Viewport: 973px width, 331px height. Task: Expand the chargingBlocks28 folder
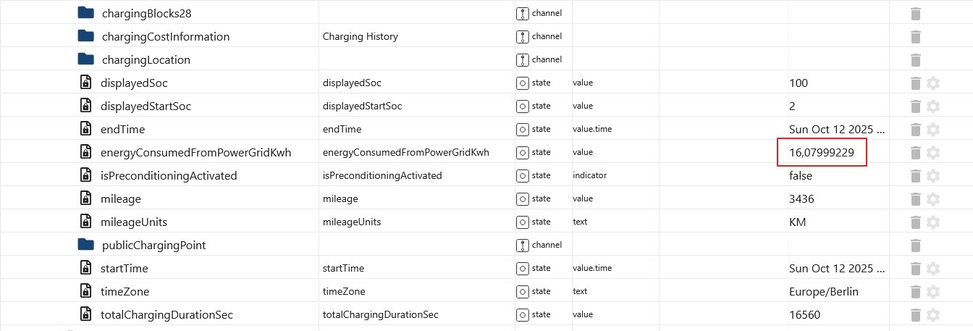click(86, 13)
